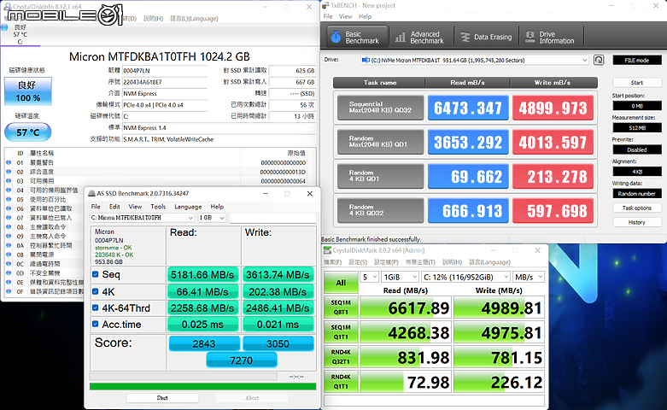Switch to the Drive Information tab in TxBENCH
The image size is (667, 410).
(x=551, y=37)
